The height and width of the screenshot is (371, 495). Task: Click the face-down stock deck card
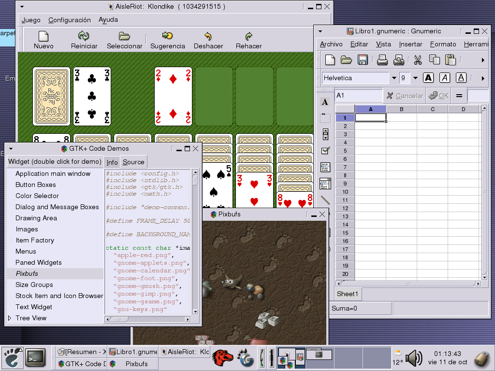pyautogui.click(x=51, y=96)
